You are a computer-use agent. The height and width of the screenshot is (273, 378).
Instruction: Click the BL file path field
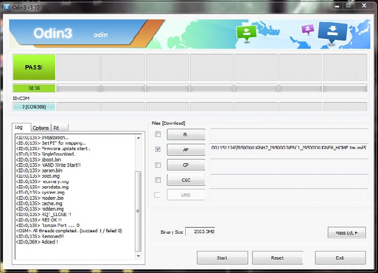(289, 134)
